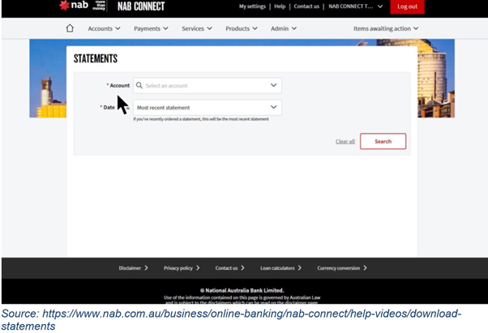Open the Disclaimer footer link
The height and width of the screenshot is (333, 488).
[x=133, y=268]
